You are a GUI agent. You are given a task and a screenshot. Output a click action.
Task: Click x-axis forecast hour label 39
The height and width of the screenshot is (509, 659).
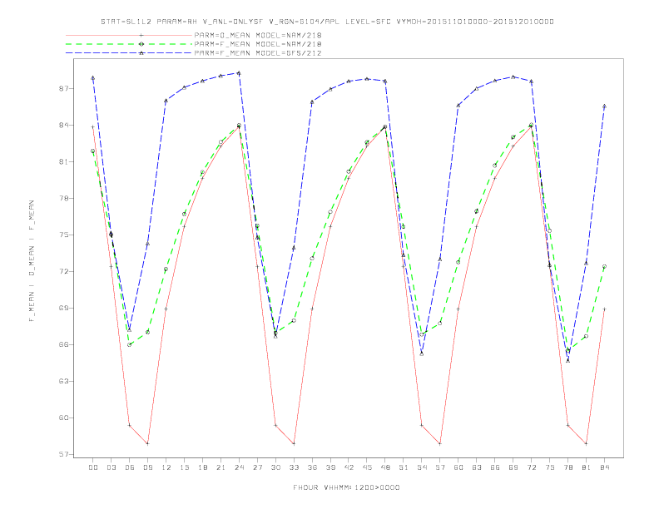coord(330,467)
